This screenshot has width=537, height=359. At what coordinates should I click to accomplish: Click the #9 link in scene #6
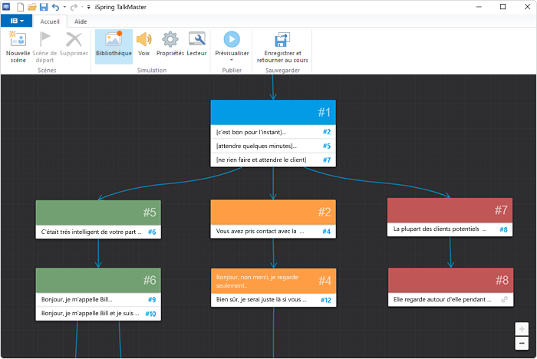point(152,300)
